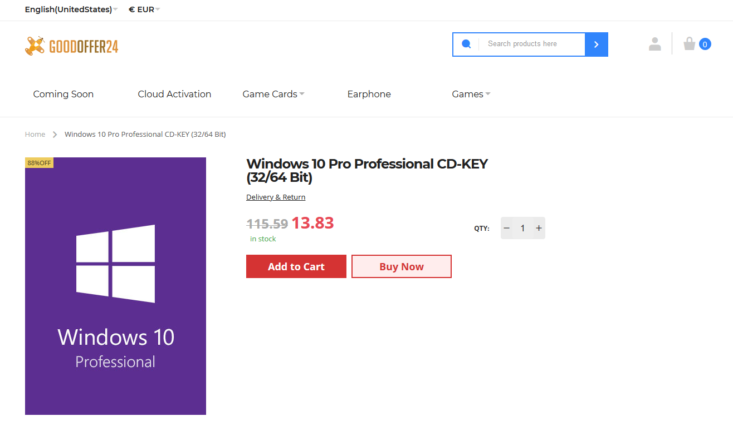Click the Buy Now button
The width and height of the screenshot is (733, 436).
click(x=402, y=266)
